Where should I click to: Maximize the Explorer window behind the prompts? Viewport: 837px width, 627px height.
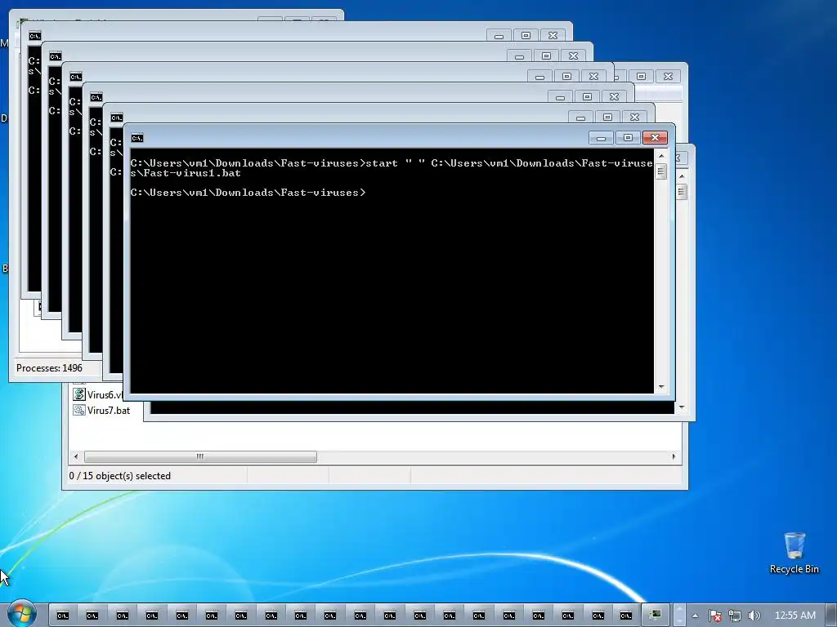pyautogui.click(x=641, y=76)
